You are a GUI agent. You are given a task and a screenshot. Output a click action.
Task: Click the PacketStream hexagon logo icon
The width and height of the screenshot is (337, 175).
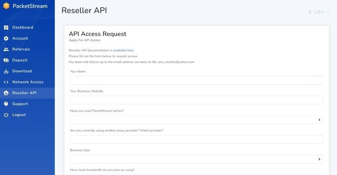[6, 6]
